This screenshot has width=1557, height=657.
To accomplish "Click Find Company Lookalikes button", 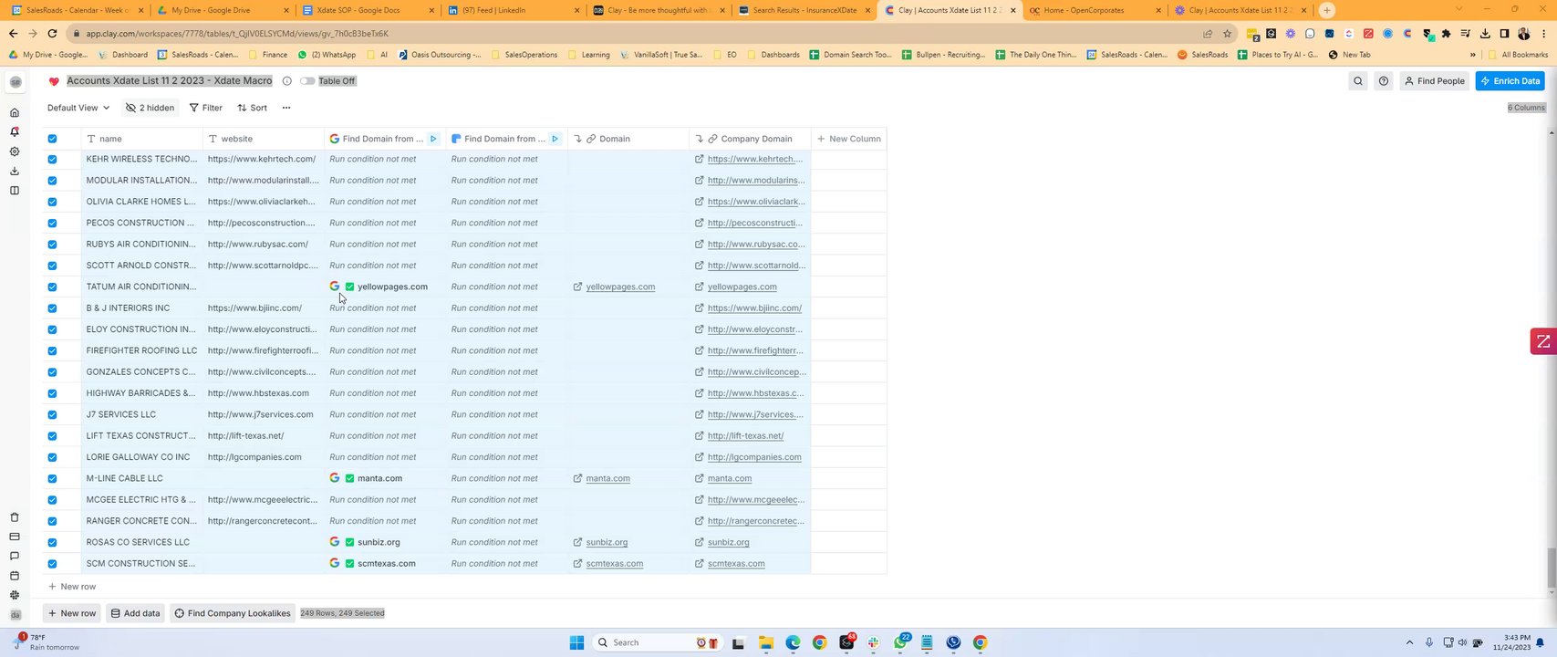I will tap(233, 613).
